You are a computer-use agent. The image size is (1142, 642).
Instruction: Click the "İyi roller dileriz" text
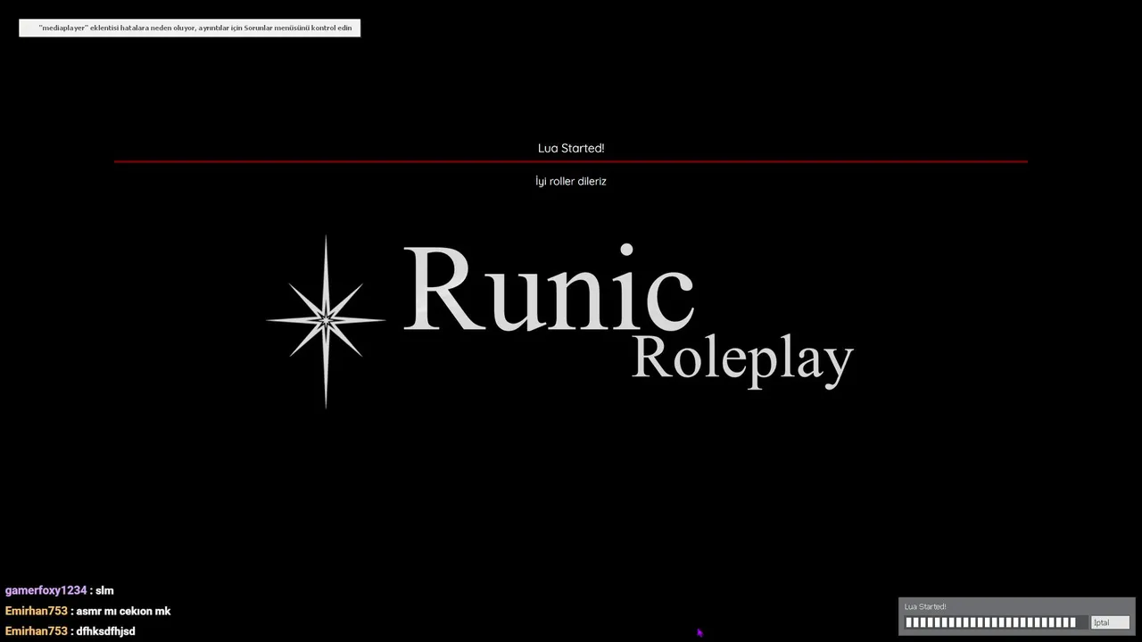571,181
